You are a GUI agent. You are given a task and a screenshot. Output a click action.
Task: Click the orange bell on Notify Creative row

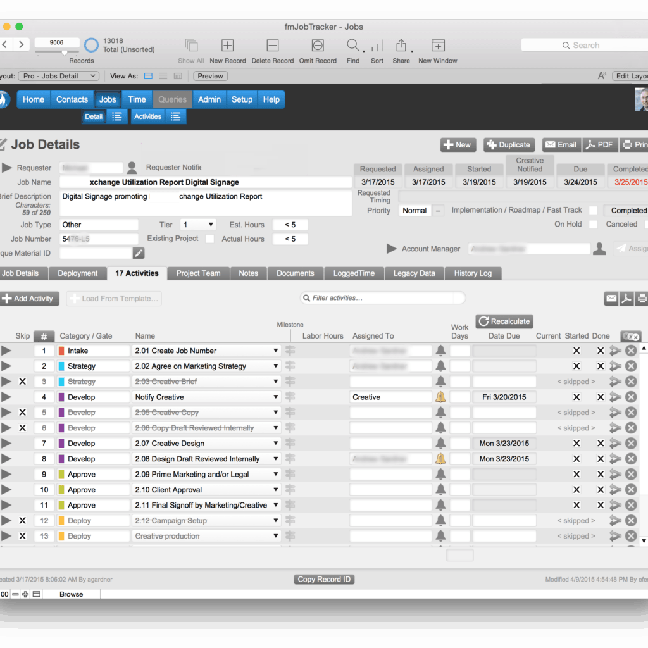tap(440, 397)
